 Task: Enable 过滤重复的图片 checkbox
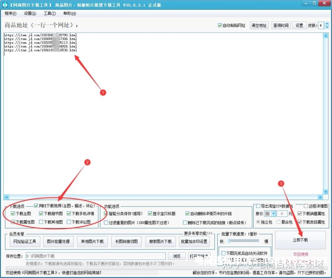tap(106, 223)
